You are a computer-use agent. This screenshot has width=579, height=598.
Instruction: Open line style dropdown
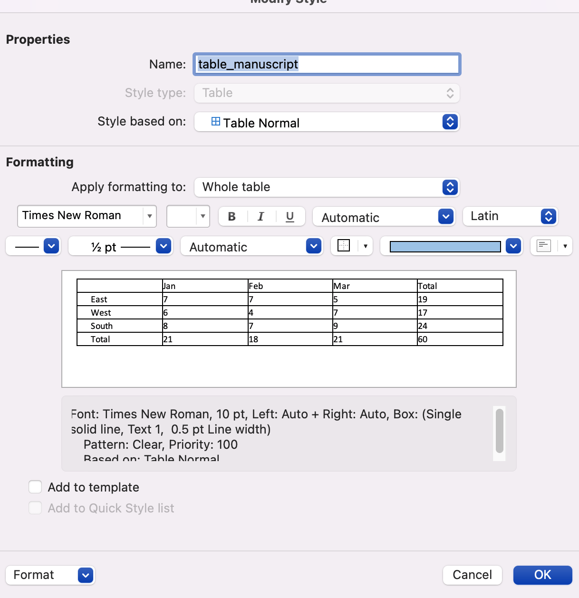(33, 246)
